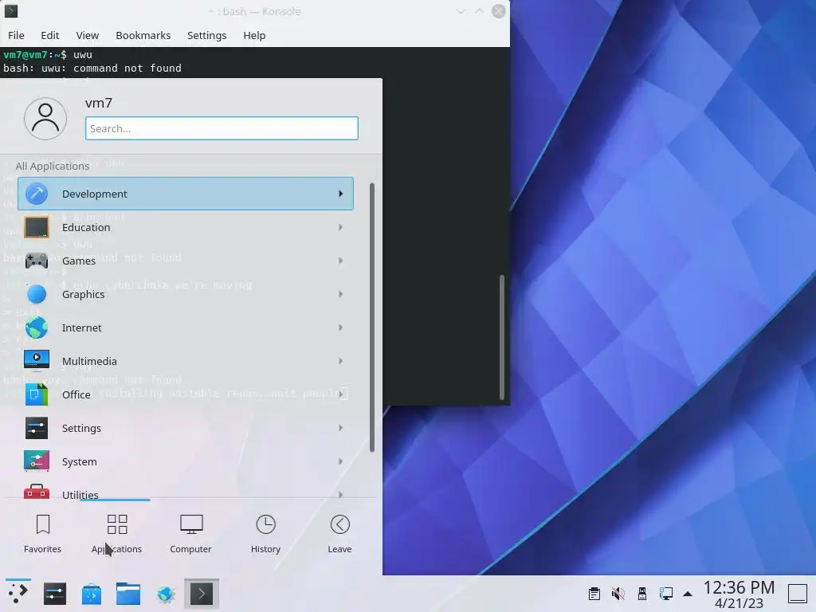816x612 pixels.
Task: Click the muted volume tray icon
Action: tap(618, 594)
